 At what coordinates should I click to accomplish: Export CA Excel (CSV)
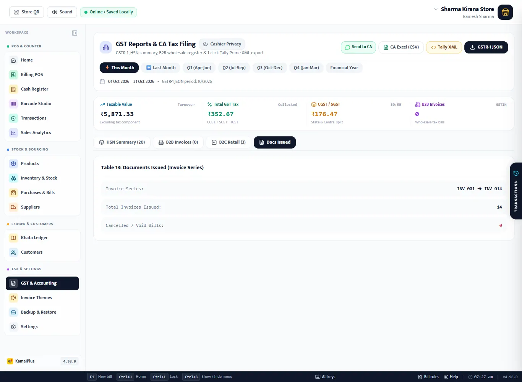(401, 47)
